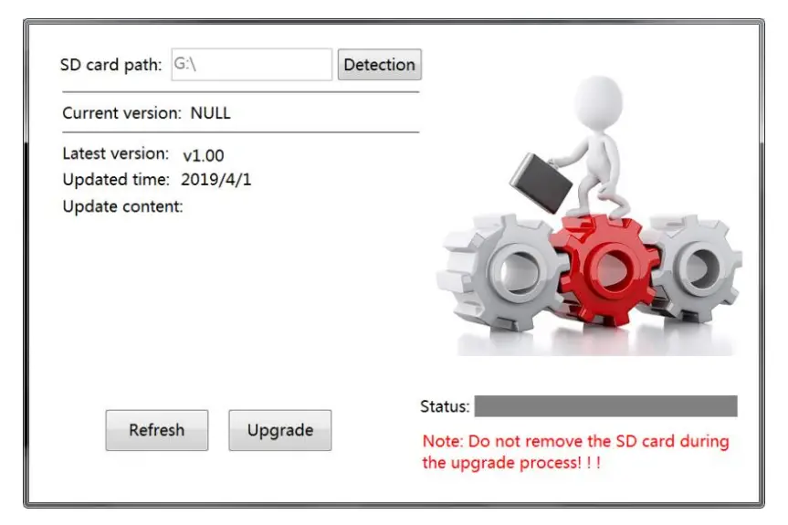
Task: Click the gray Status progress bar
Action: (605, 406)
